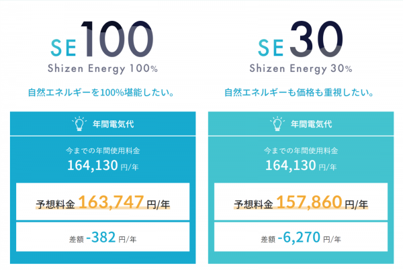Click the 163,747 estimated price
This screenshot has width=403, height=270.
[111, 202]
